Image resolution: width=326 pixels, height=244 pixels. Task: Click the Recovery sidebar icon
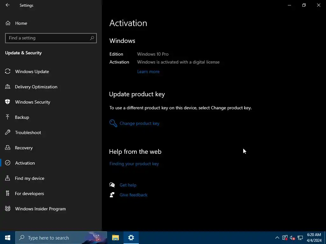(8, 147)
